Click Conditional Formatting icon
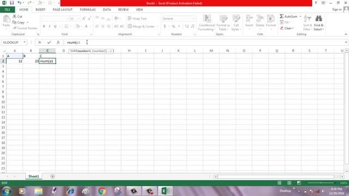 click(207, 19)
